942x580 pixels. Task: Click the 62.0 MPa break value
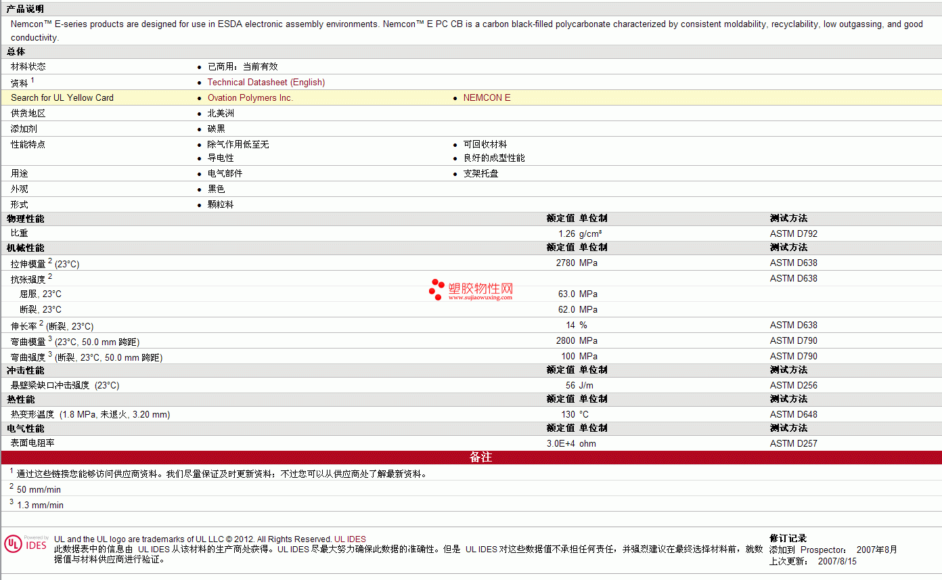click(x=578, y=309)
